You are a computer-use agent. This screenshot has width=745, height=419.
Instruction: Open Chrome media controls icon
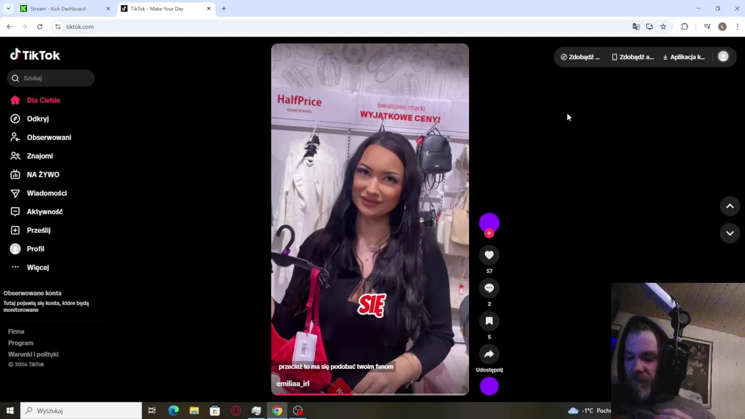707,27
